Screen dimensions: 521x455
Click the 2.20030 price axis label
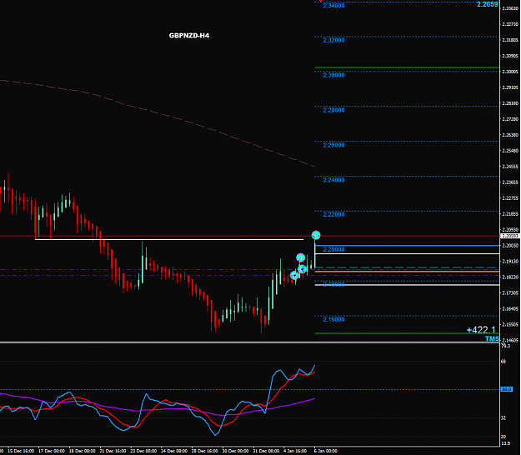pyautogui.click(x=510, y=246)
